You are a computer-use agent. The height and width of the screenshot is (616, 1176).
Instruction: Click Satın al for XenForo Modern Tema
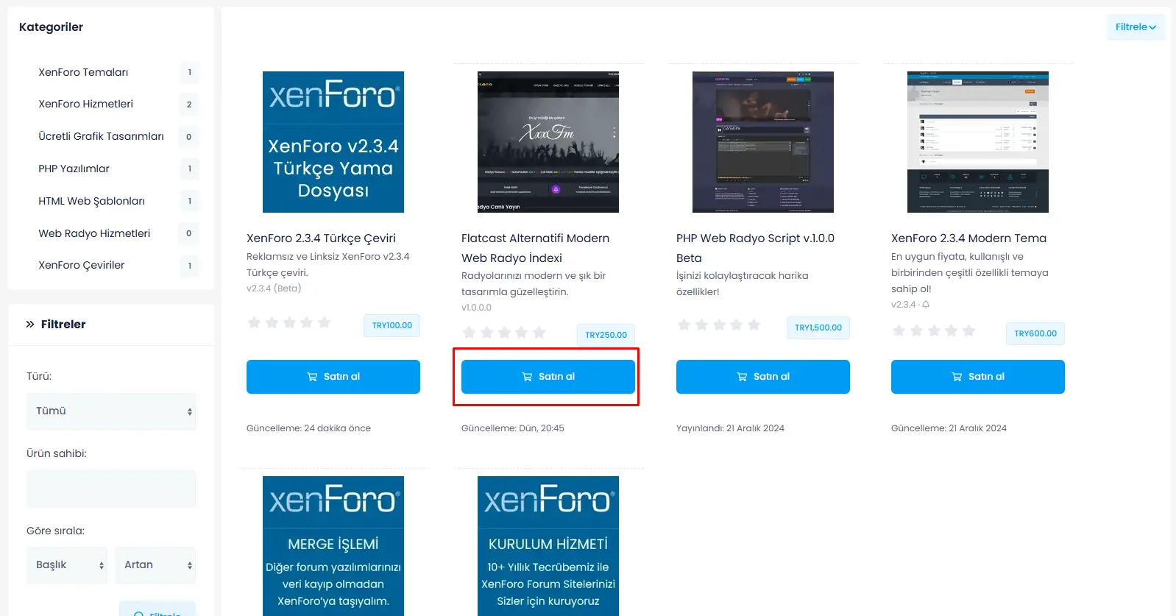(x=978, y=377)
